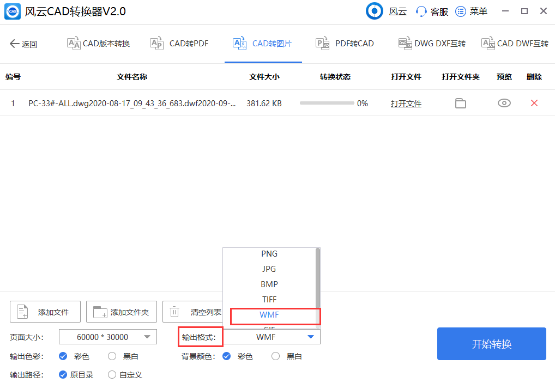Viewport: 555px width, 389px height.
Task: 点击风云圆形Logo图标
Action: [x=374, y=11]
